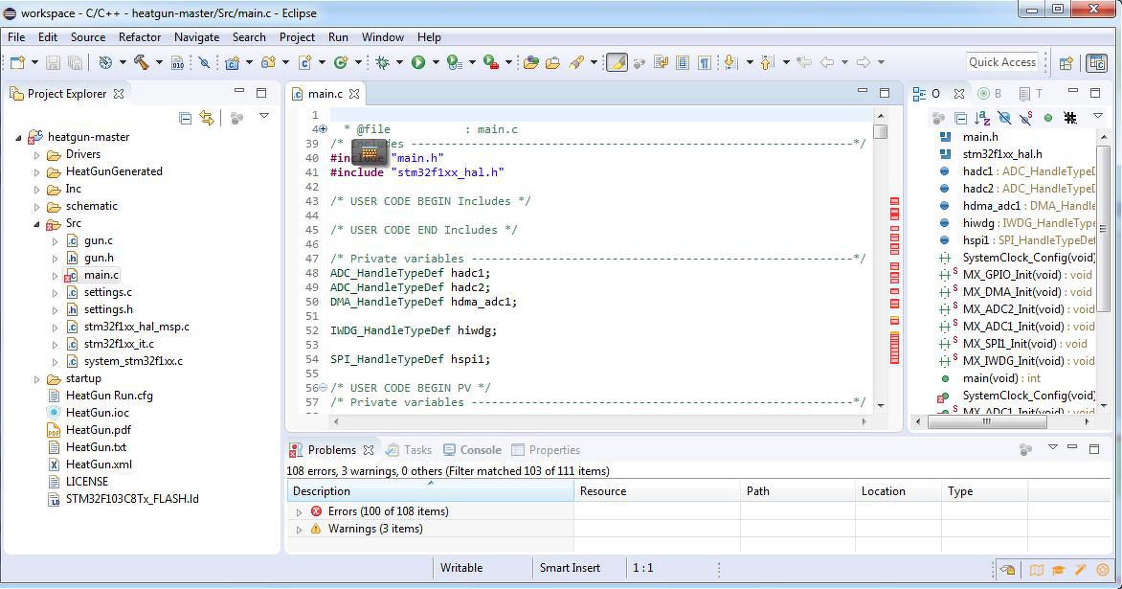Close the main.c editor tab
Viewport: 1122px width, 589px height.
pos(353,94)
